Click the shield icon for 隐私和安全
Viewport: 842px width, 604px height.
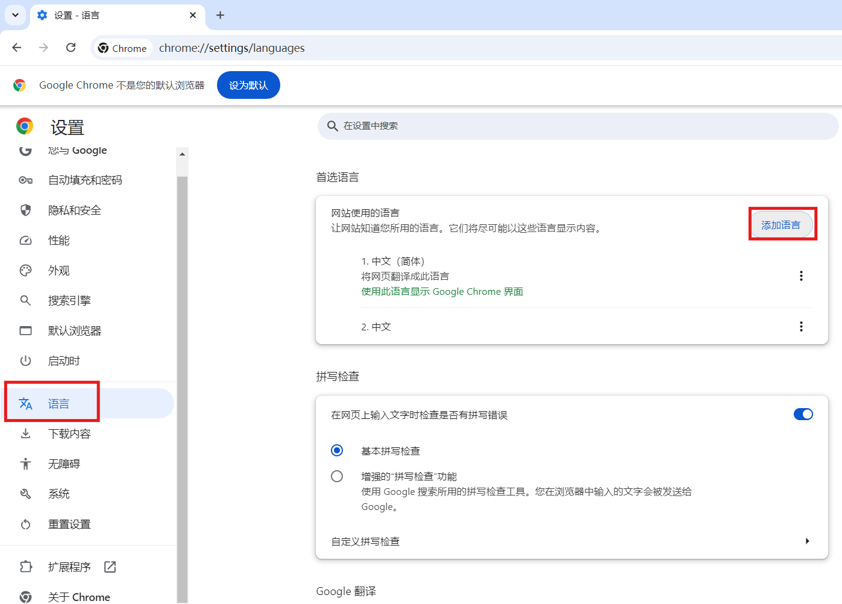25,210
